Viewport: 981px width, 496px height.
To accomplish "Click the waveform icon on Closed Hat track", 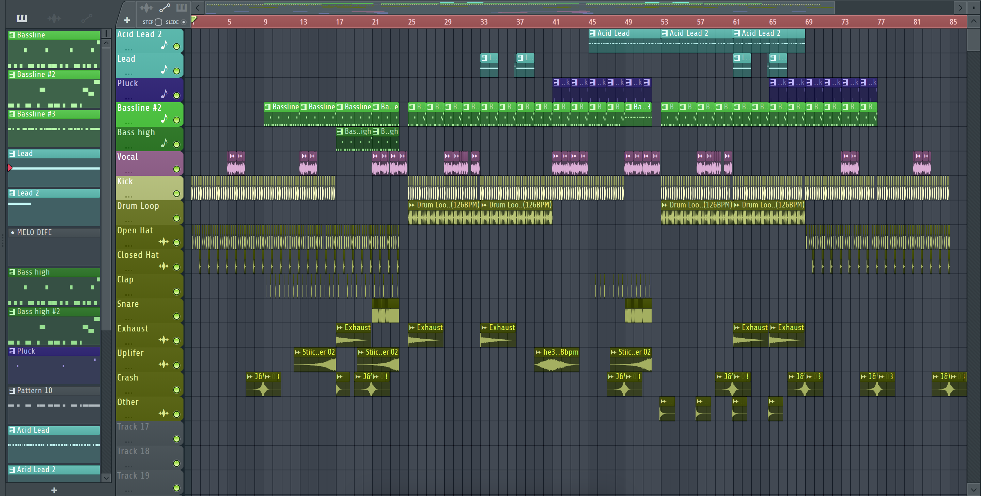I will click(164, 266).
